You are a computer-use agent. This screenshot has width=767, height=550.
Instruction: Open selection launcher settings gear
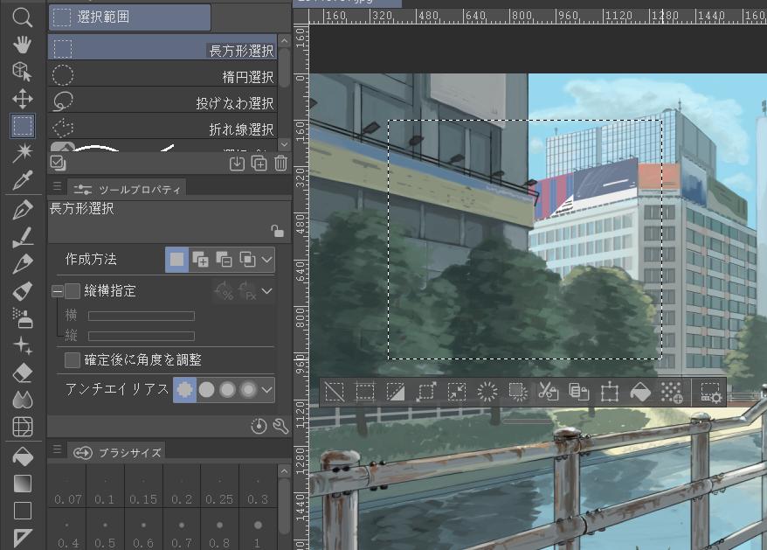(x=711, y=392)
